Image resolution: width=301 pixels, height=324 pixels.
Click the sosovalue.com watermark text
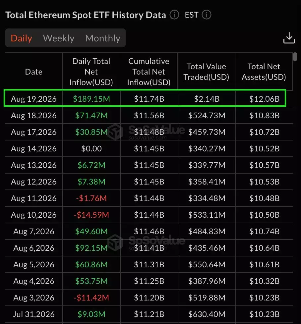148,137
